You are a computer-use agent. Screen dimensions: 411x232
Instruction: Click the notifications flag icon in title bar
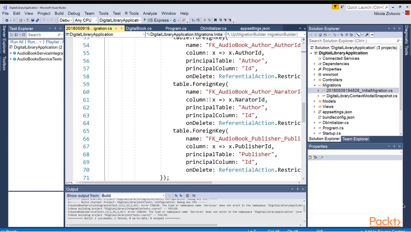(x=335, y=7)
